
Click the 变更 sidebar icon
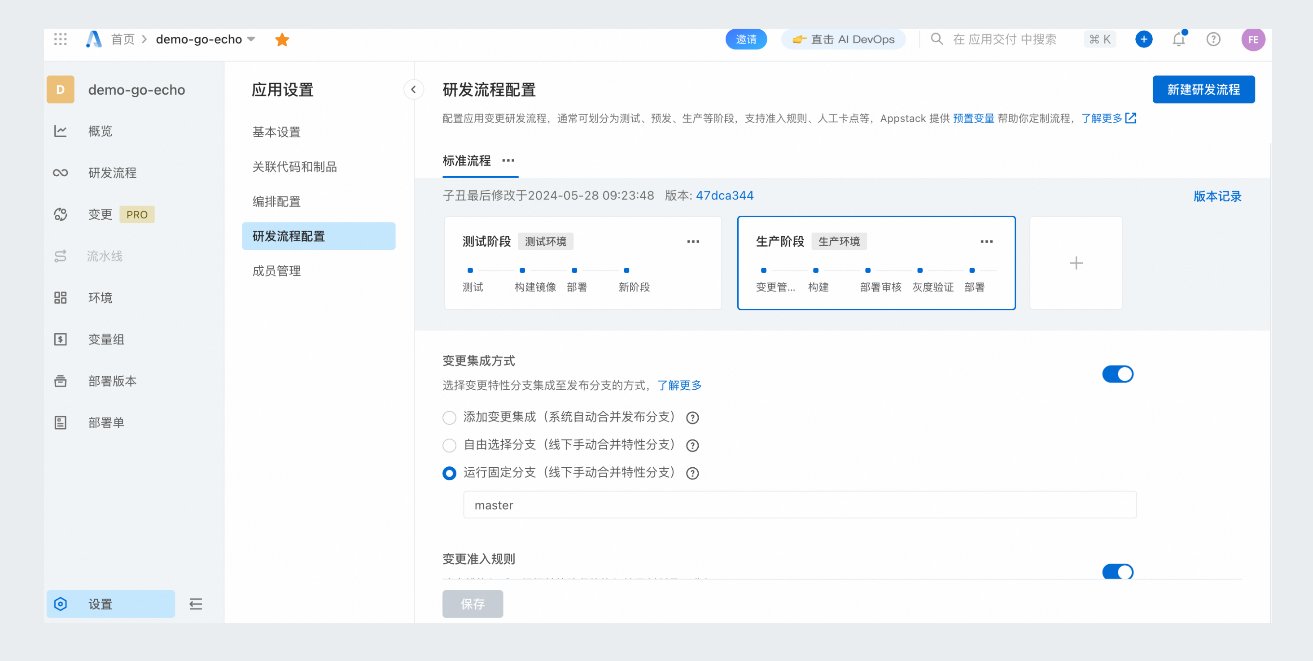point(61,214)
